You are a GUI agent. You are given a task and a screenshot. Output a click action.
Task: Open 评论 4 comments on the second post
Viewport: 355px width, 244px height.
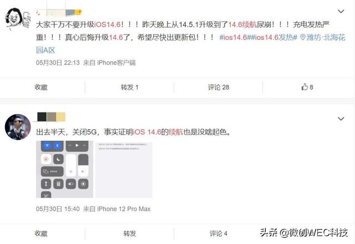click(x=219, y=233)
